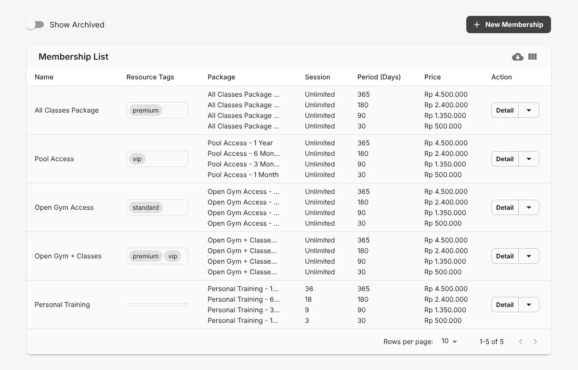Select the Personal Training membership name

[62, 305]
